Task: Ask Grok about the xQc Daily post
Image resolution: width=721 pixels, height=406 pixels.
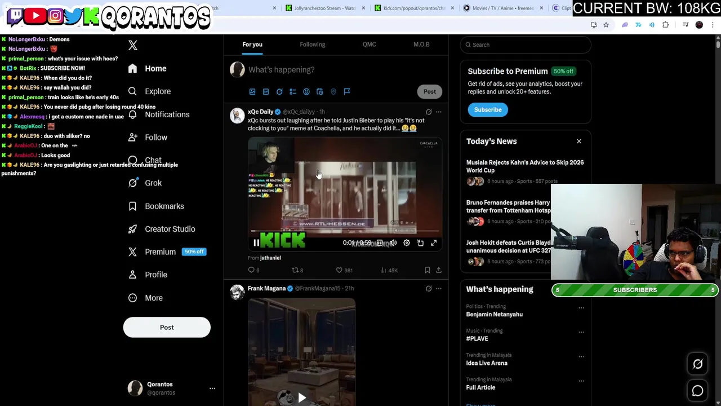Action: (x=429, y=112)
